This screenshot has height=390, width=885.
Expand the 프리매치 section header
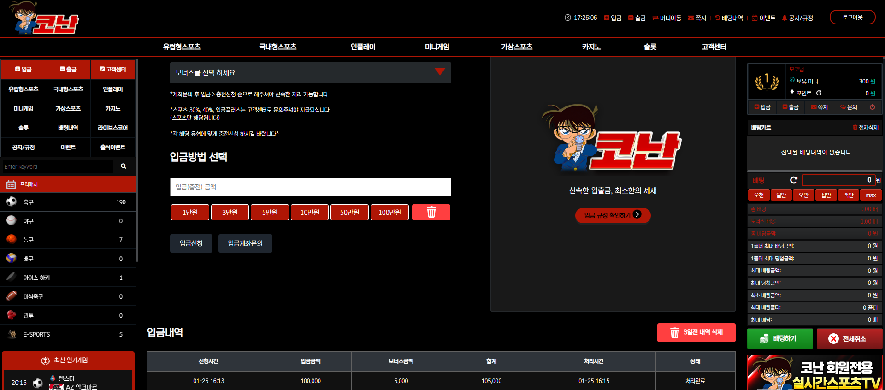coord(68,184)
